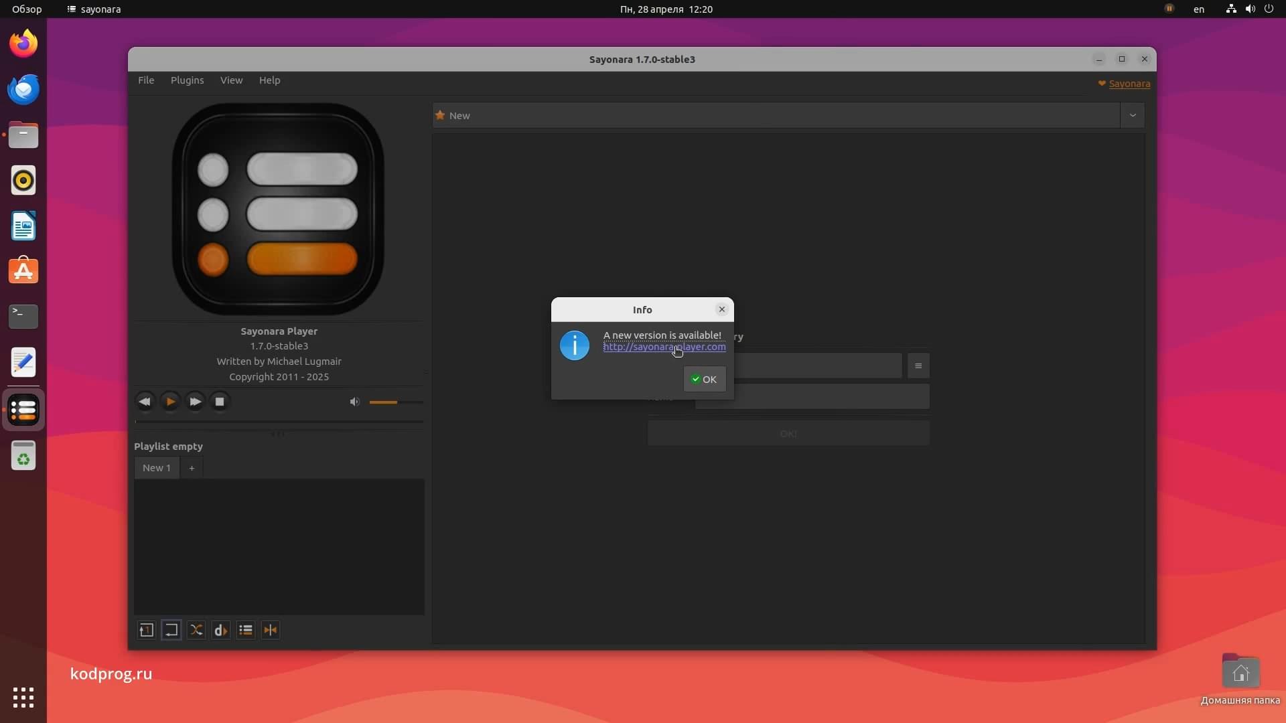Open the Trash from the dock

pyautogui.click(x=23, y=457)
